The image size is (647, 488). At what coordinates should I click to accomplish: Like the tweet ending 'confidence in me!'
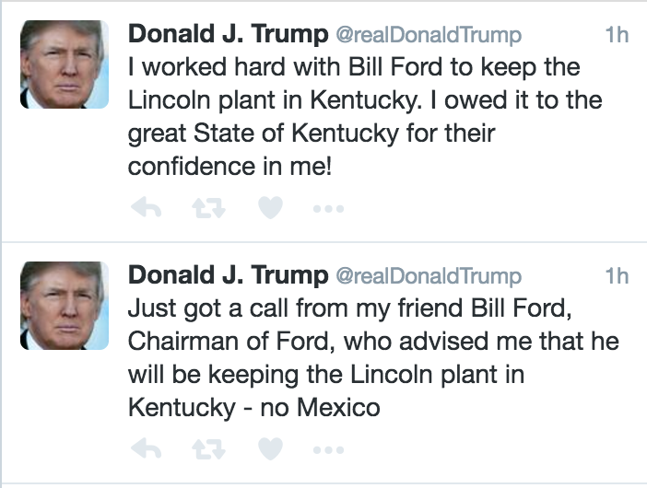[269, 209]
